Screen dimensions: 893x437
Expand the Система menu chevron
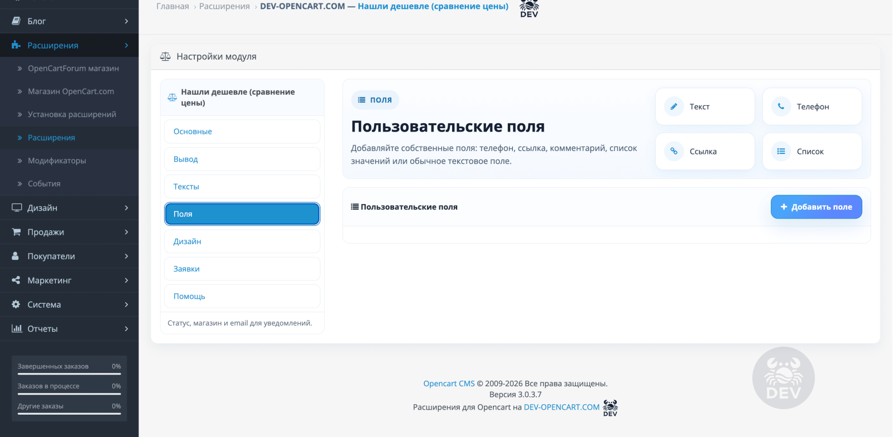tap(127, 304)
